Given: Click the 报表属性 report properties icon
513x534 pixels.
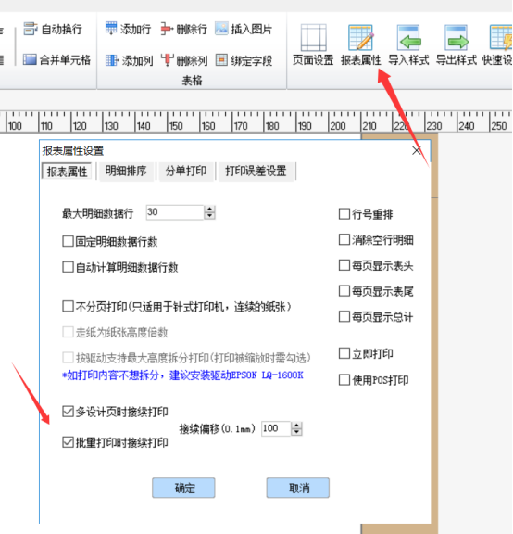Looking at the screenshot, I should coord(360,44).
